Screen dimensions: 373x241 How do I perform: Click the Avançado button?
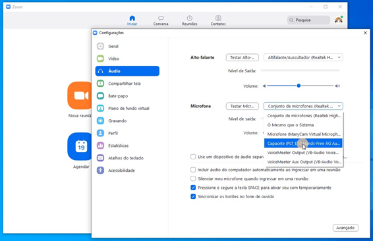click(345, 228)
